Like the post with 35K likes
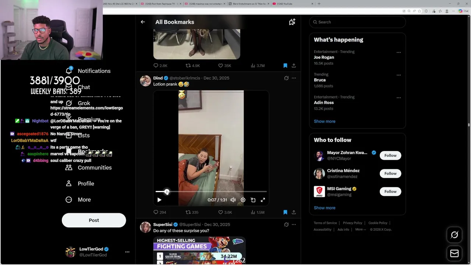 click(x=224, y=66)
